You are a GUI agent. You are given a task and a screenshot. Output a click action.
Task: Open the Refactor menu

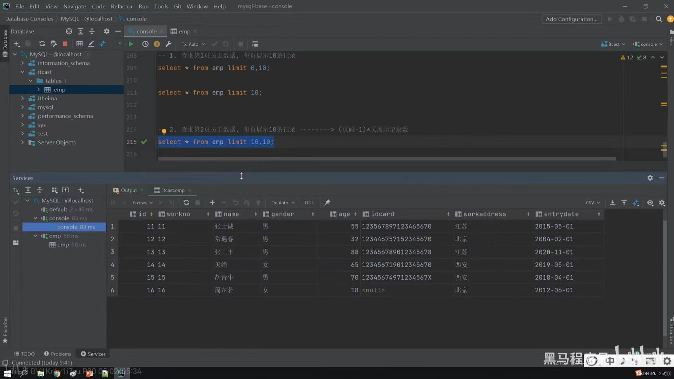point(121,6)
